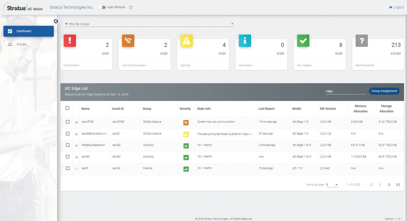This screenshot has width=407, height=221.
Task: Check the checkbox for Release_Regression row
Action: coord(68,145)
